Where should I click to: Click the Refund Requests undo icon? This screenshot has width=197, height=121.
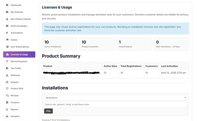coord(7,61)
